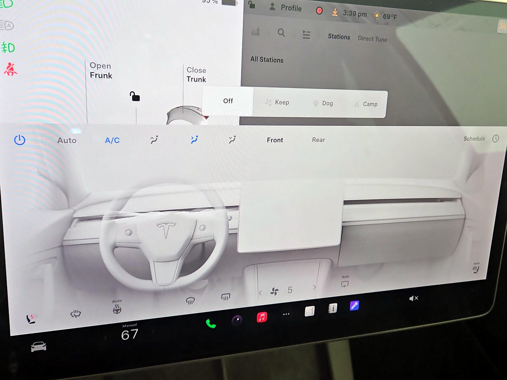Tap Open Frunk
The height and width of the screenshot is (380, 507).
101,70
